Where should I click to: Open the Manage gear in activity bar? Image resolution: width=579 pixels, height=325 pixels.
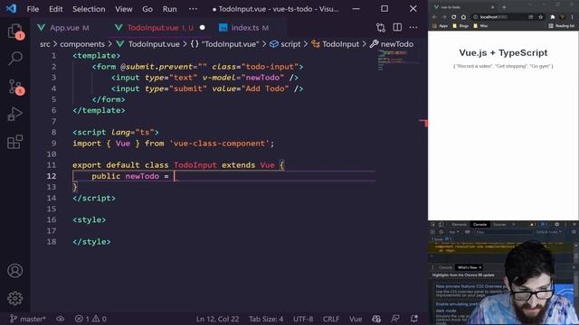14,298
